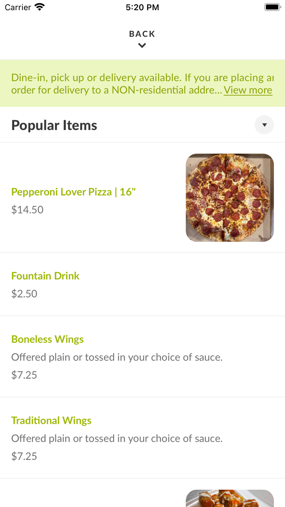285x507 pixels.
Task: Tap the Traditional Wings listing
Action: click(51, 420)
